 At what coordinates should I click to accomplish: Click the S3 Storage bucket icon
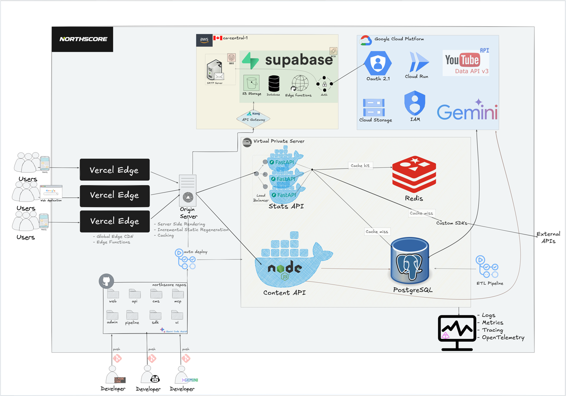(250, 82)
